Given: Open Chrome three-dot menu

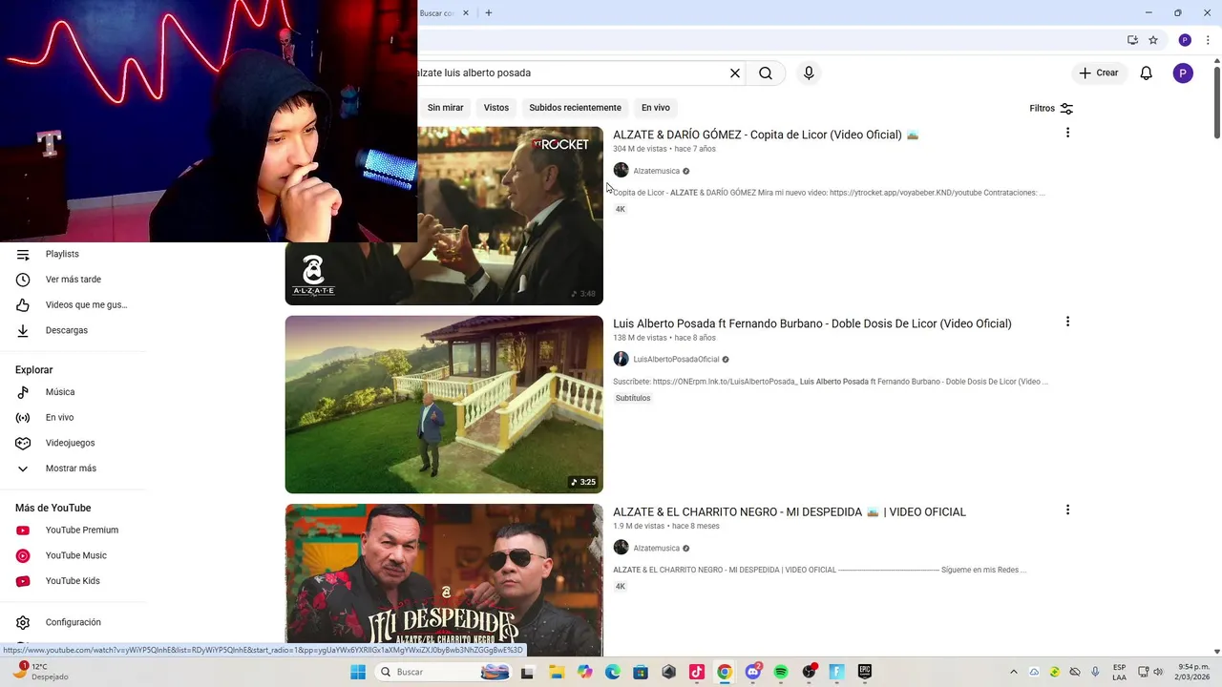Looking at the screenshot, I should click(x=1208, y=40).
